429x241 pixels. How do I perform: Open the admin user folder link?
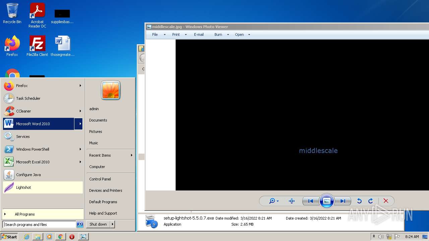94,109
